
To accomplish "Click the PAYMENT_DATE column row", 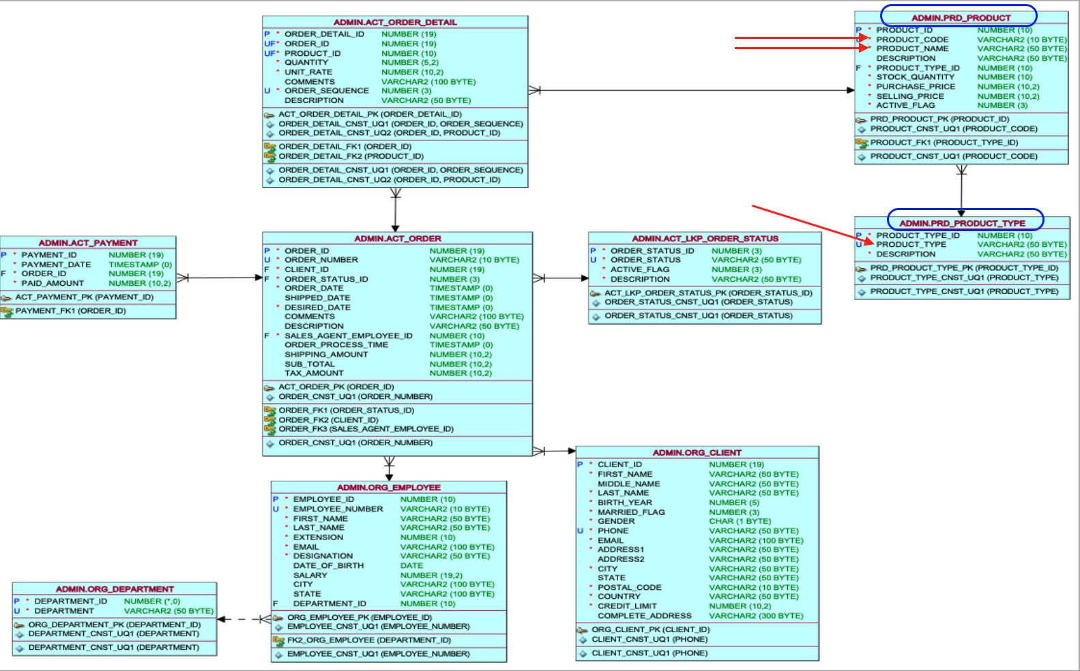I will pos(88,265).
